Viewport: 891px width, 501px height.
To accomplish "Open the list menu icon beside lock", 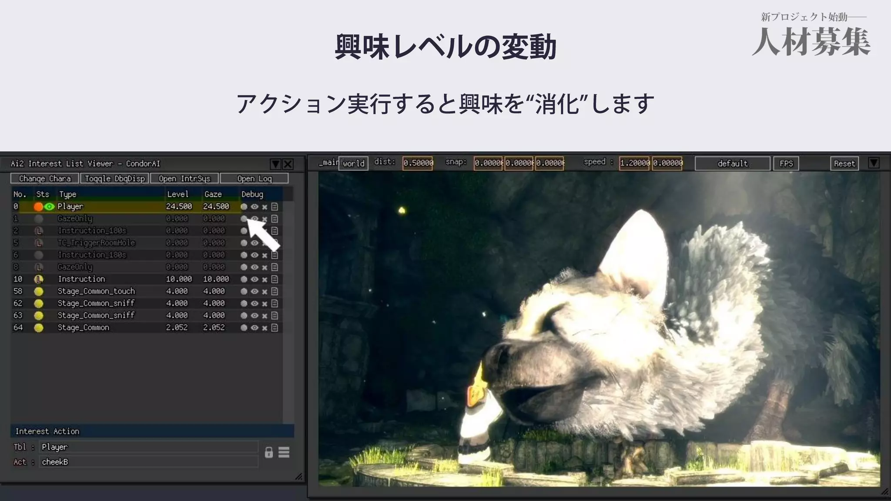I will click(284, 453).
